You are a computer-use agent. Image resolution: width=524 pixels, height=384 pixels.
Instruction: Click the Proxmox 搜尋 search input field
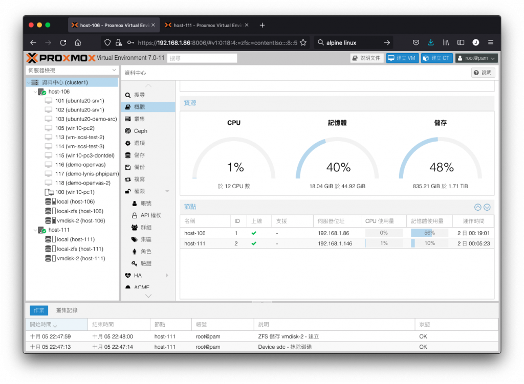tap(202, 58)
